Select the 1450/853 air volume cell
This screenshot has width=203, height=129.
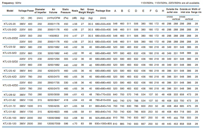pos(54,36)
